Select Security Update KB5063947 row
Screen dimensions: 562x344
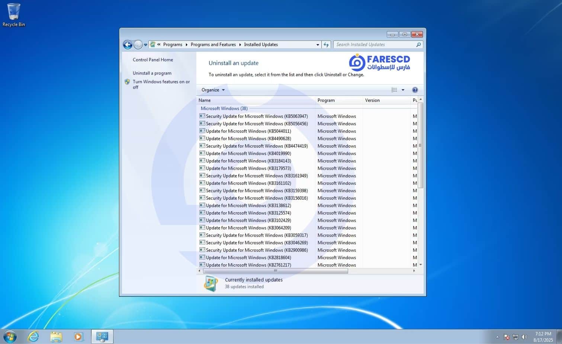click(x=307, y=116)
